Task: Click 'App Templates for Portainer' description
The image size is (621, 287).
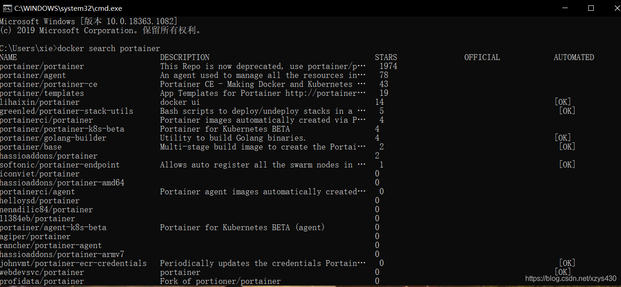Action: [x=263, y=93]
